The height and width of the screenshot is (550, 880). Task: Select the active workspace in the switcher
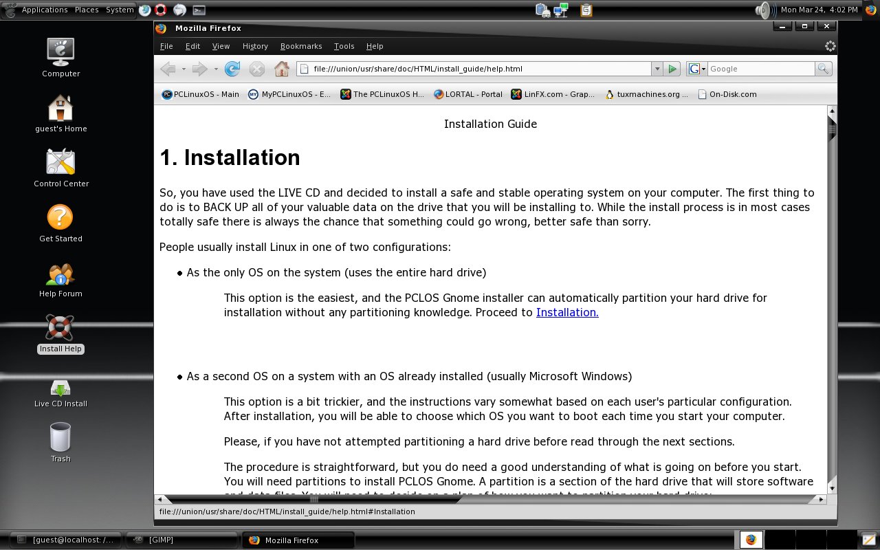pos(751,540)
